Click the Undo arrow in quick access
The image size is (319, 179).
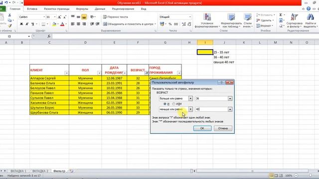click(6, 2)
